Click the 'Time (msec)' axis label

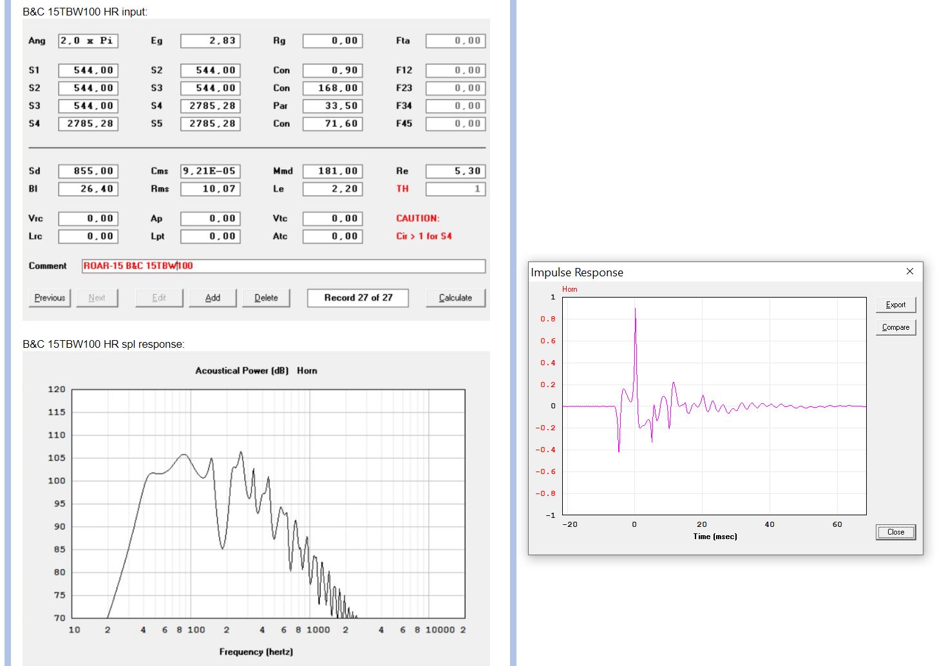coord(715,537)
